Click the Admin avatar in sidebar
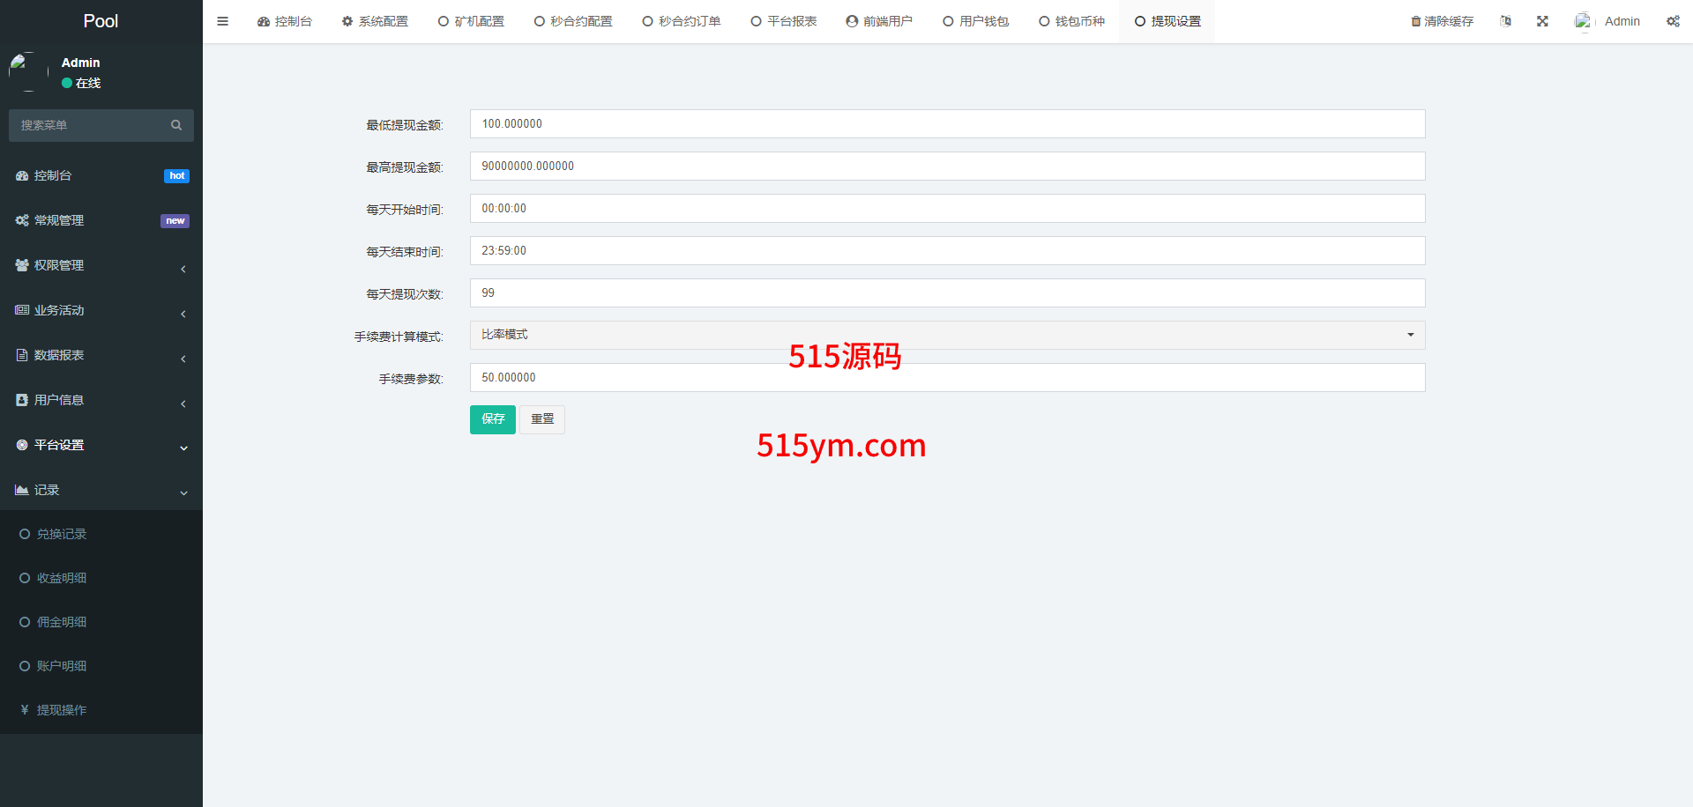This screenshot has height=807, width=1693. [x=28, y=72]
